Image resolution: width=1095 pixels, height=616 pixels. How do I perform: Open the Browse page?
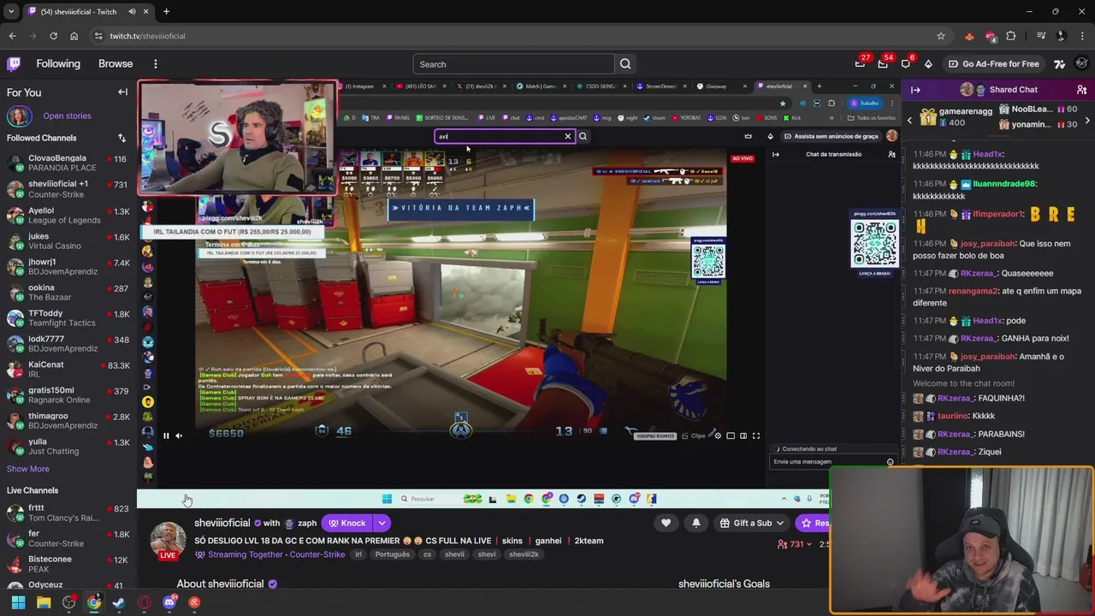115,64
